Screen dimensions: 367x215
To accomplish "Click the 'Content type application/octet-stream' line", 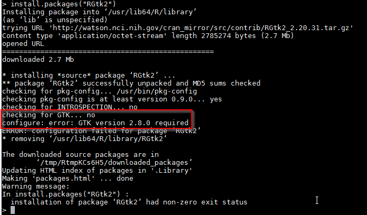I will coord(148,36).
